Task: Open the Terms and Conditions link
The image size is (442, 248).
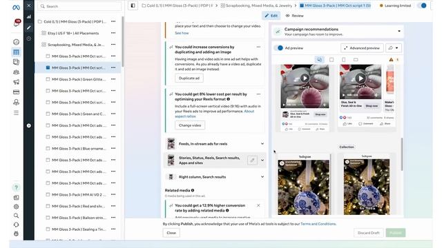Action: (x=318, y=224)
